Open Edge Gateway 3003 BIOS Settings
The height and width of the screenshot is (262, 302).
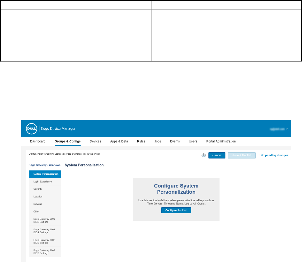pos(45,252)
